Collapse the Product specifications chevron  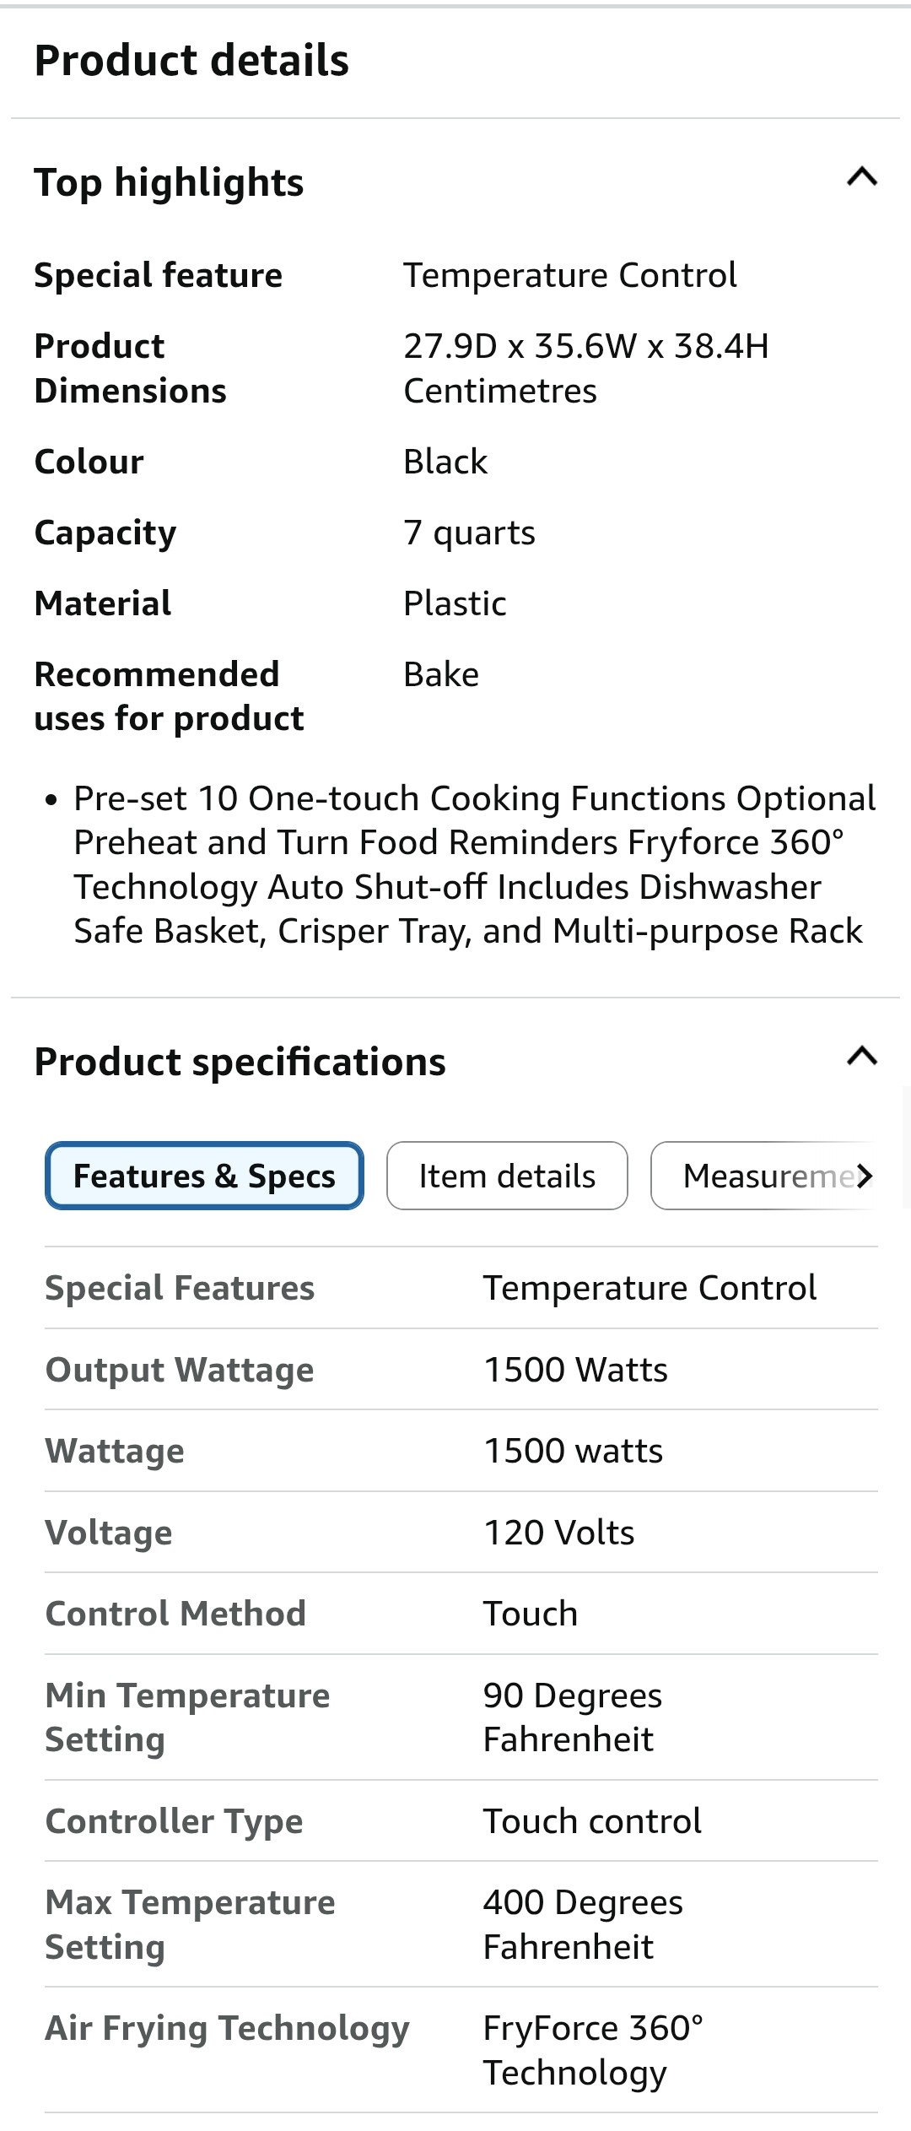[861, 1057]
